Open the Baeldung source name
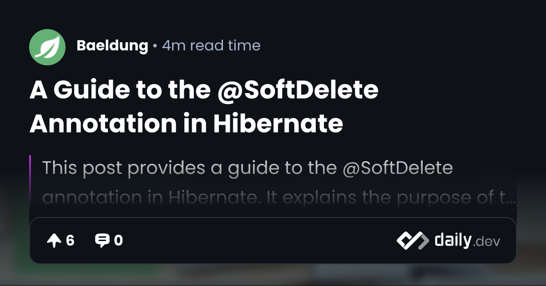 pos(112,46)
